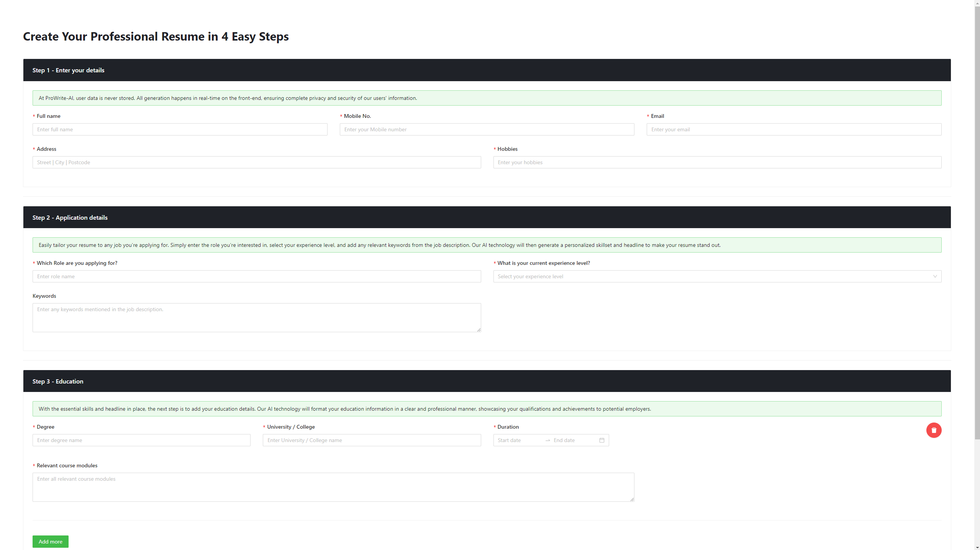
Task: Click the green Add more button
Action: tap(50, 541)
